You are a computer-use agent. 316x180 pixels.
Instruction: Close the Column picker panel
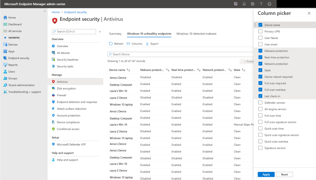click(309, 13)
